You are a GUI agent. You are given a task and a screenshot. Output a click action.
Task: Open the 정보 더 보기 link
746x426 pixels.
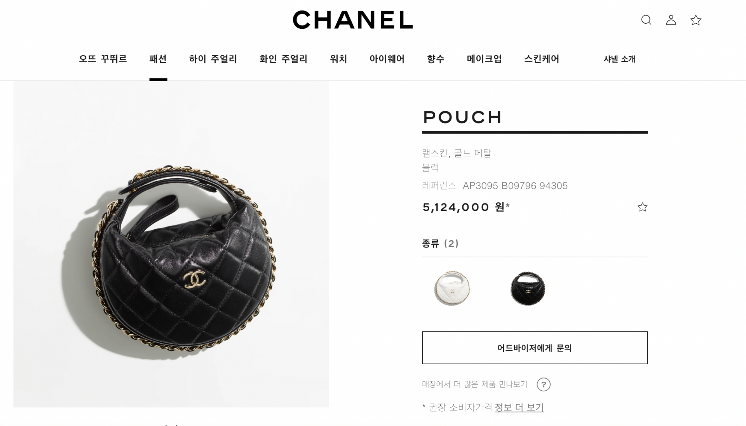519,407
